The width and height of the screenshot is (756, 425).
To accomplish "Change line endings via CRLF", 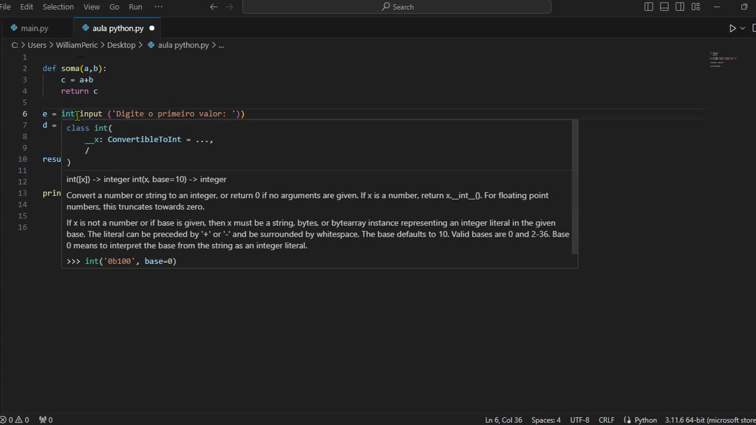I will 607,420.
